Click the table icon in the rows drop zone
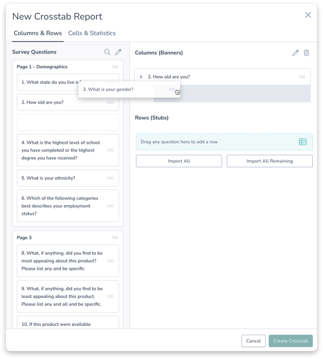The image size is (323, 359). click(302, 142)
